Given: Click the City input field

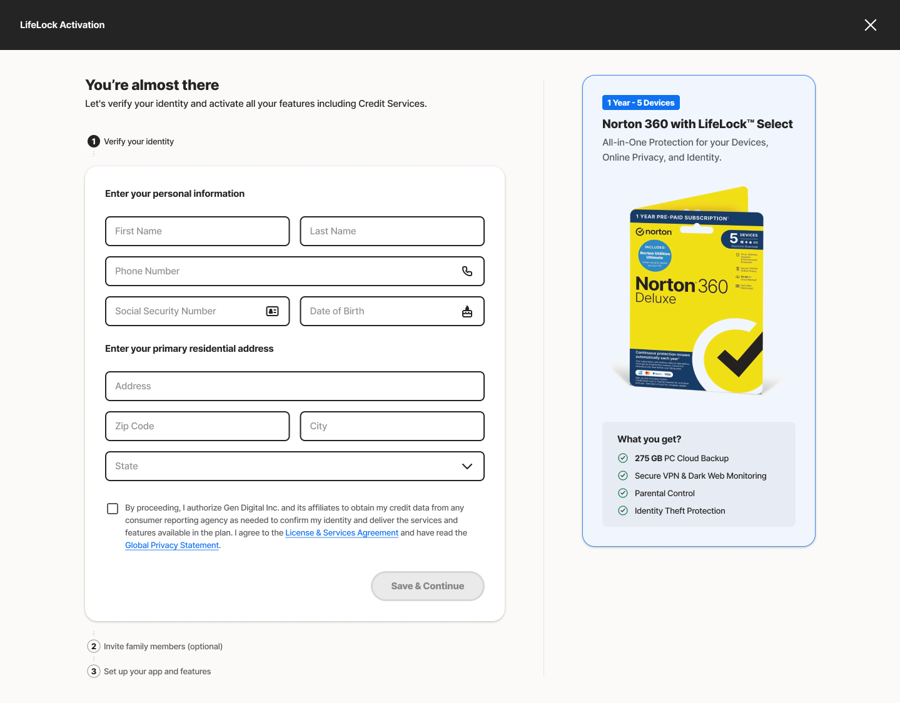Looking at the screenshot, I should 392,426.
